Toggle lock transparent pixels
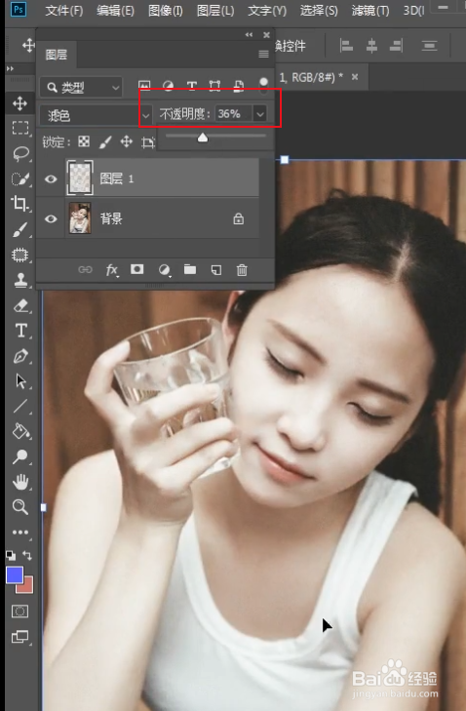The width and height of the screenshot is (466, 711). (x=84, y=141)
